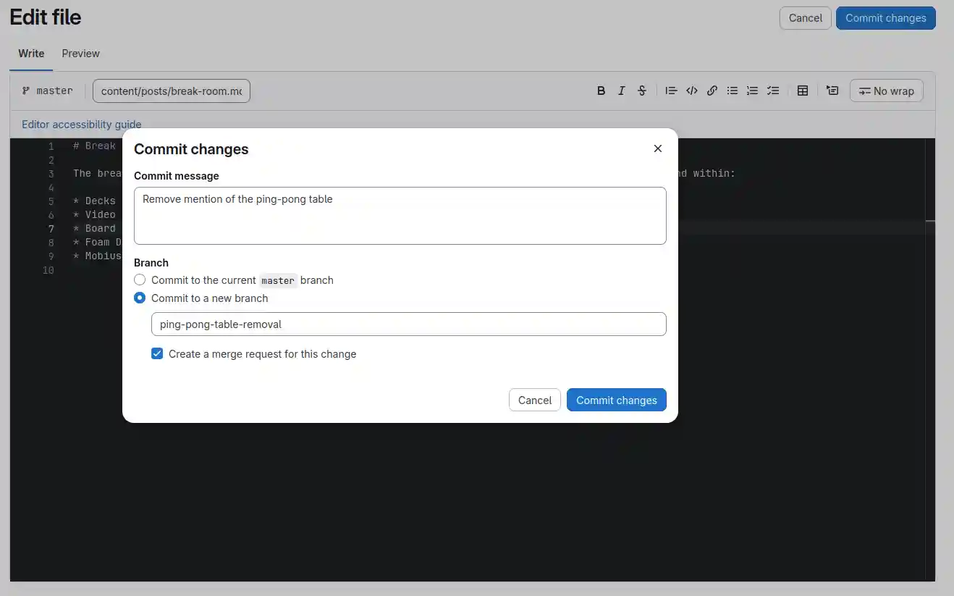Insert a code block
The image size is (954, 596).
691,90
